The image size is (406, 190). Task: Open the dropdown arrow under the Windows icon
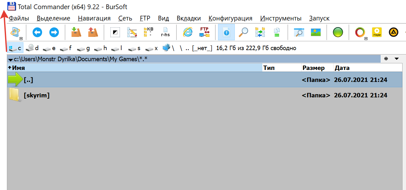pyautogui.click(x=21, y=38)
